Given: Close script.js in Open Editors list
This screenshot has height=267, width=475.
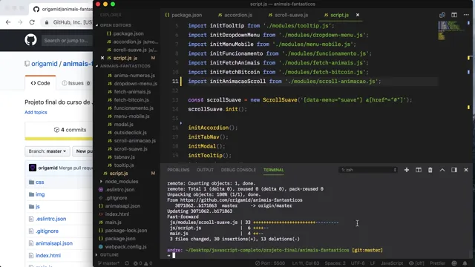Looking at the screenshot, I should point(102,58).
